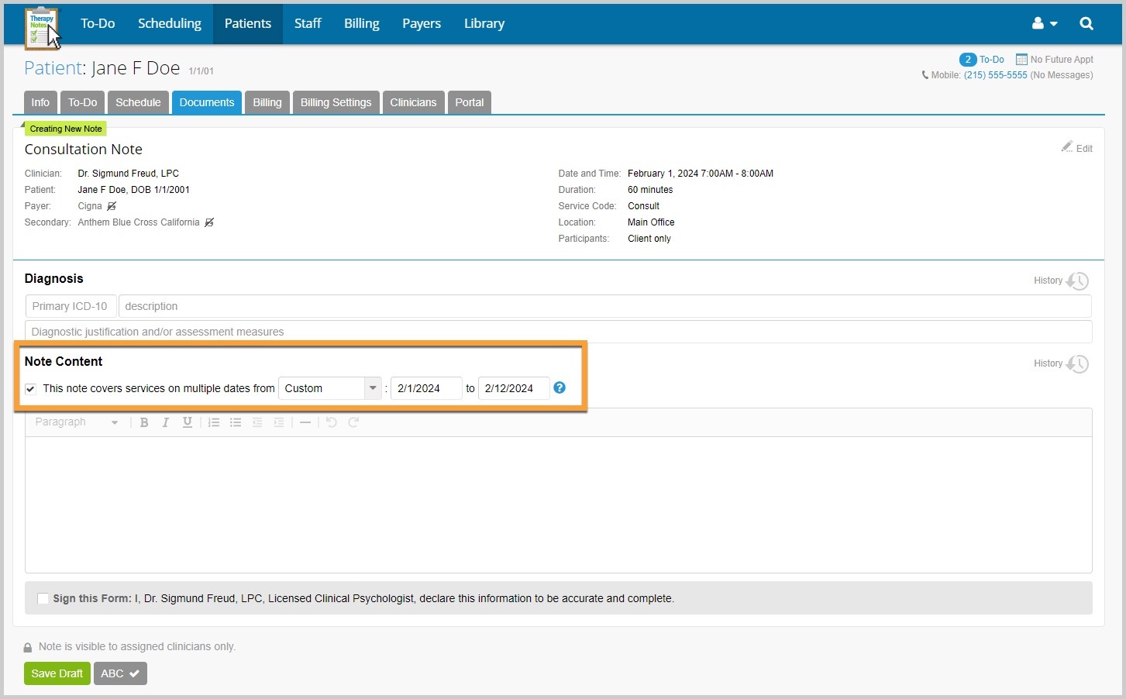Screen dimensions: 1126x699
Task: Open the search magnifier icon
Action: (x=1086, y=23)
